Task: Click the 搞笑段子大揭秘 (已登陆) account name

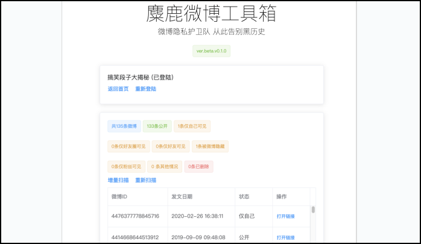Action: pos(141,78)
